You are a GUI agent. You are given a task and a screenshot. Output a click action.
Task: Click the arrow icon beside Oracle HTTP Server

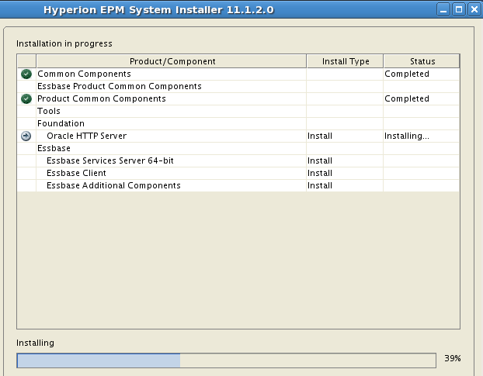coord(26,136)
